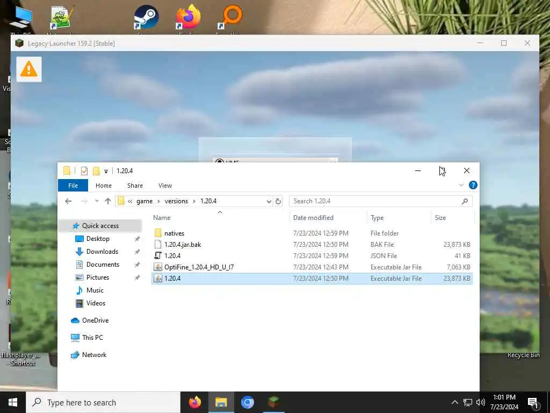550x413 pixels.
Task: Refresh the 1.20.4 folder view
Action: [x=278, y=201]
